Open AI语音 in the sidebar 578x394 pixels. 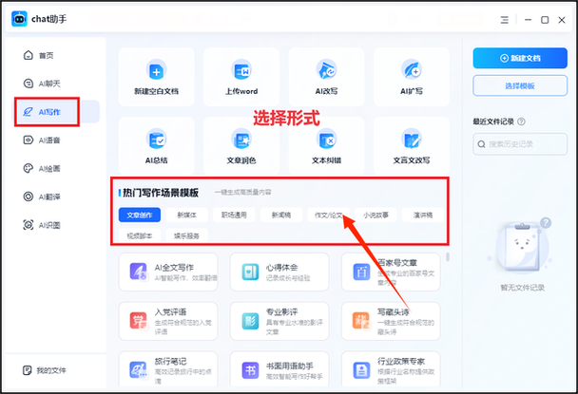pos(42,140)
